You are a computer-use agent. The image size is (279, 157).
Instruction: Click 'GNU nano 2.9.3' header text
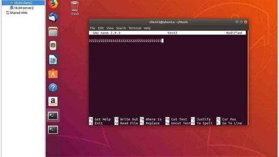[x=106, y=33]
